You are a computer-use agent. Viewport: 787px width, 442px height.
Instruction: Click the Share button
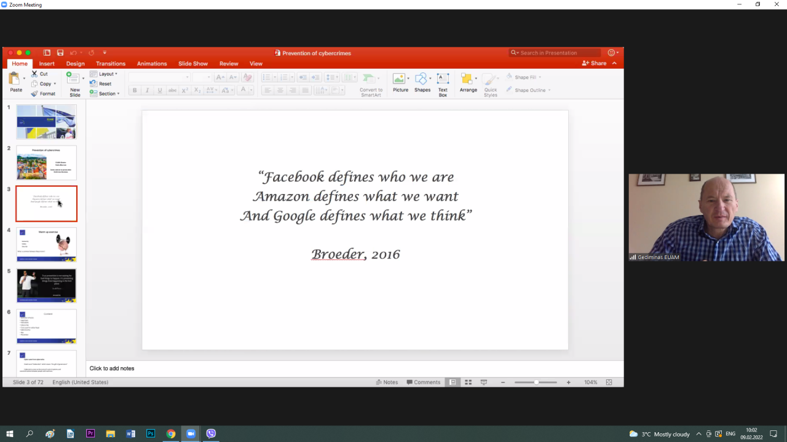[595, 63]
